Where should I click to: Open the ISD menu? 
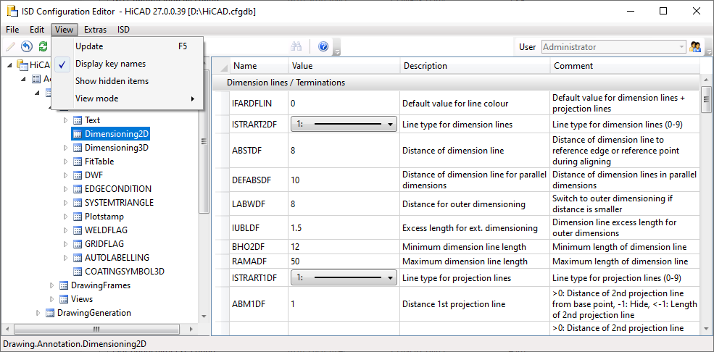click(x=123, y=30)
